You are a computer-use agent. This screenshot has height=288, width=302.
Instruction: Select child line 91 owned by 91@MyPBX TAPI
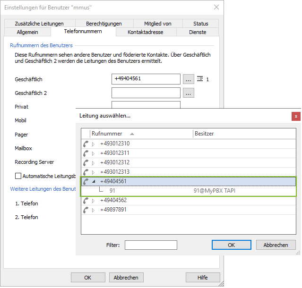[112, 191]
